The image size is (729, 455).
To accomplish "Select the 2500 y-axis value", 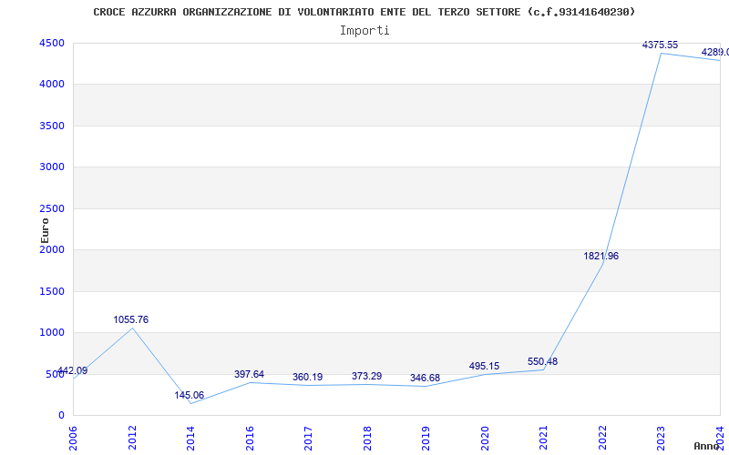I will [x=50, y=208].
